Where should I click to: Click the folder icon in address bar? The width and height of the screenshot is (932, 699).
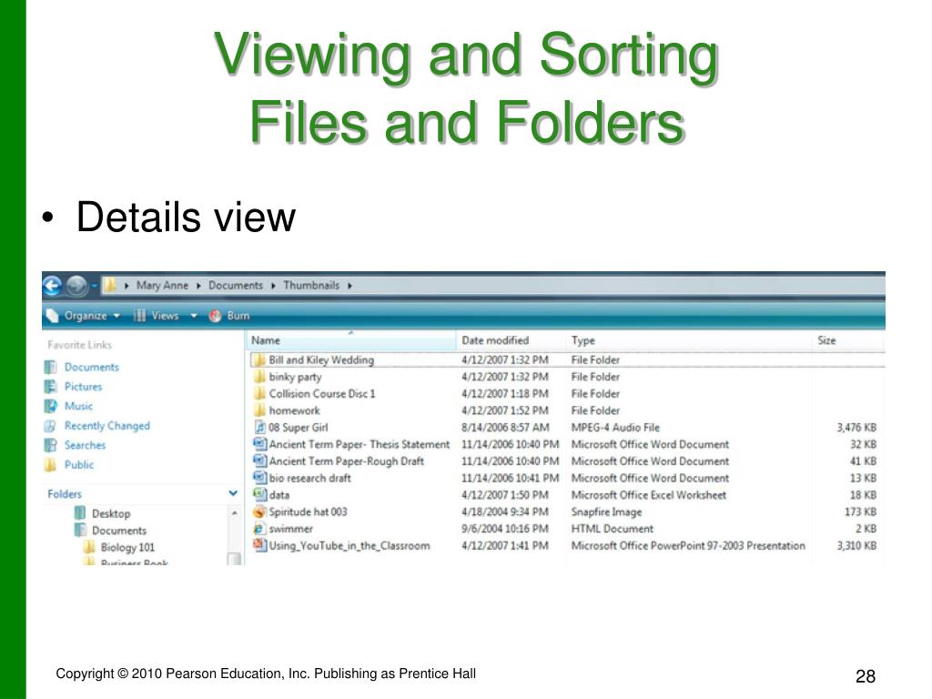[x=109, y=285]
